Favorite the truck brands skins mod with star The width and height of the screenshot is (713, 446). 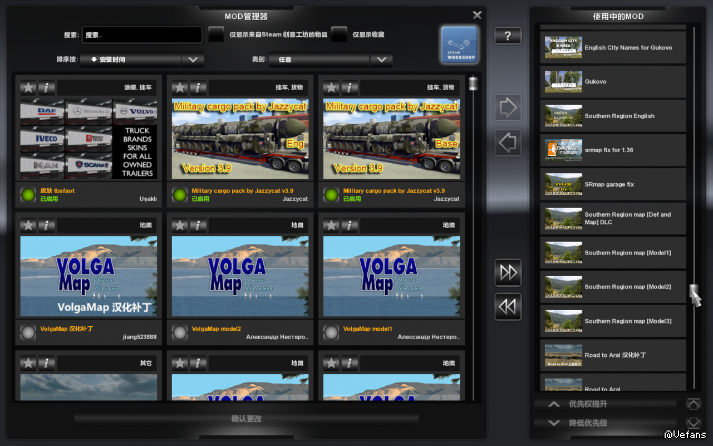click(x=28, y=87)
